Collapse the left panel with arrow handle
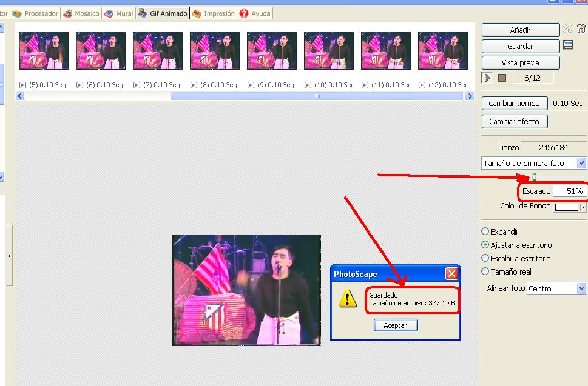The height and width of the screenshot is (386, 588). coord(9,256)
